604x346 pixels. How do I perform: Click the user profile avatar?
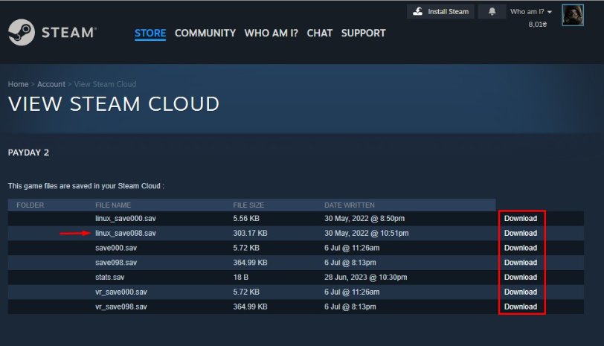pyautogui.click(x=572, y=14)
